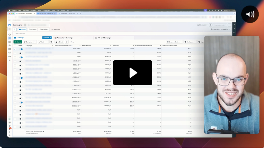Click the speaker volume icon
Image resolution: width=264 pixels, height=148 pixels.
click(250, 14)
